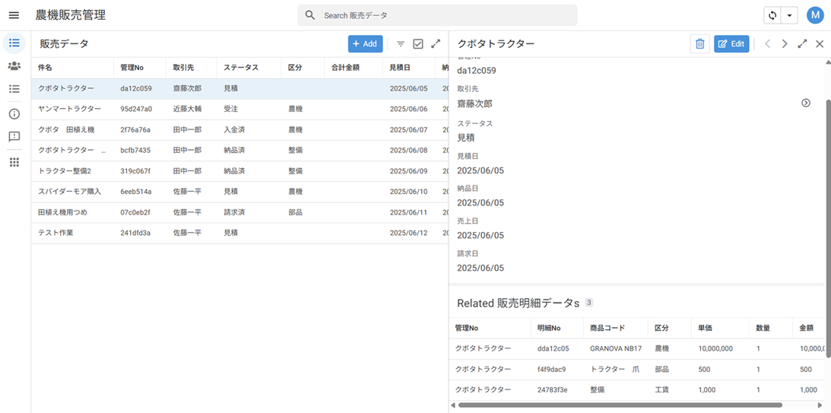The width and height of the screenshot is (831, 413).
Task: Click horizontal scrollbar under related table
Action: [620, 405]
